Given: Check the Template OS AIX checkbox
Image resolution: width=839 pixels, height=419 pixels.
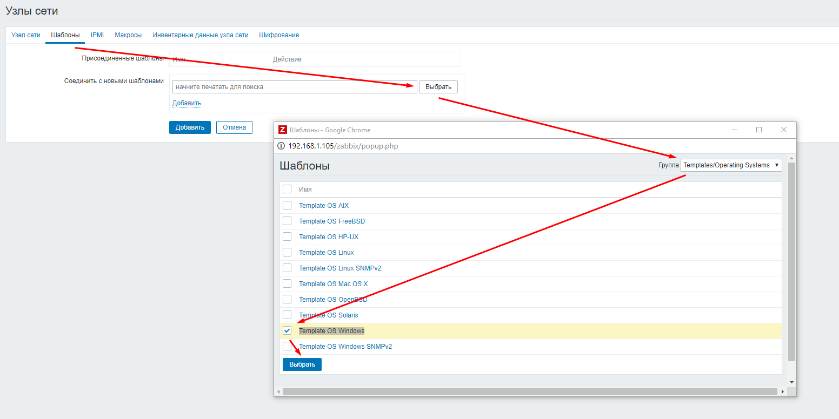Looking at the screenshot, I should pyautogui.click(x=287, y=205).
